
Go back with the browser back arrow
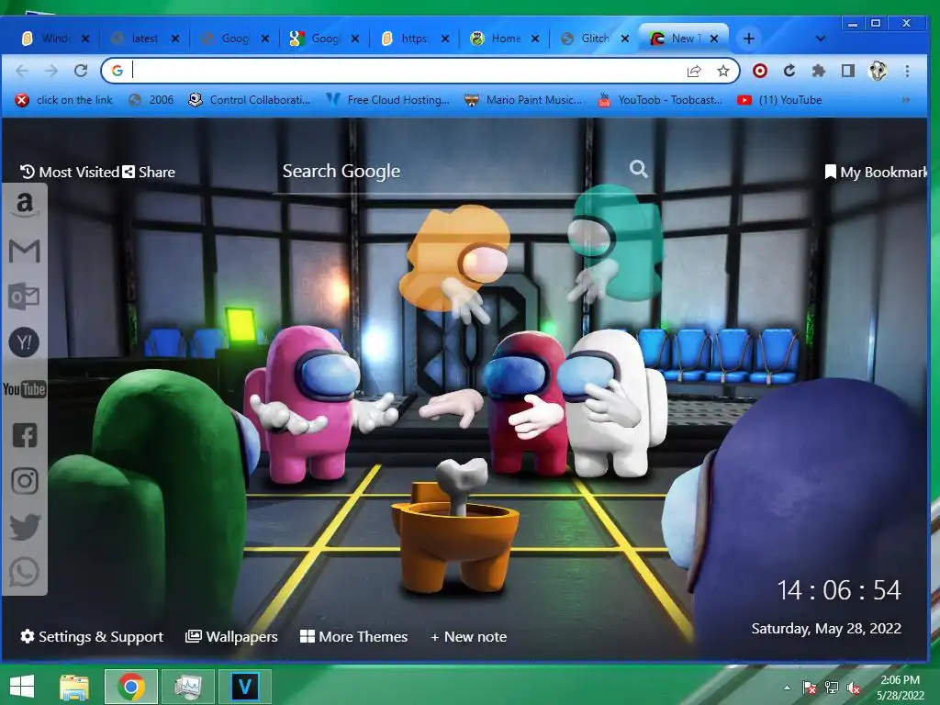click(22, 71)
